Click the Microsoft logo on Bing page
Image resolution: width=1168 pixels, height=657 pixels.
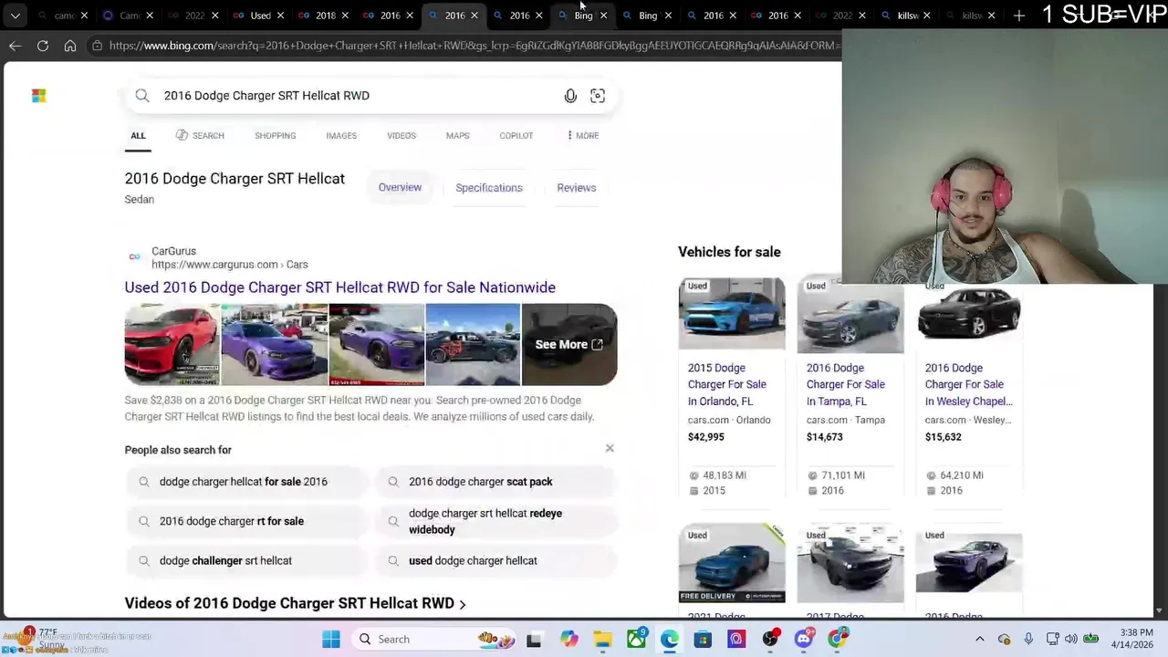pos(38,96)
